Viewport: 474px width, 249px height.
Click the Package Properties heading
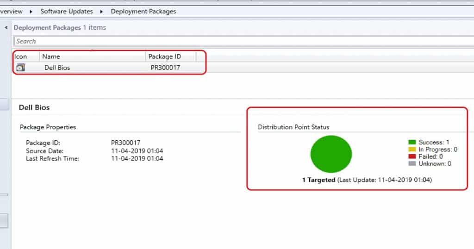48,127
